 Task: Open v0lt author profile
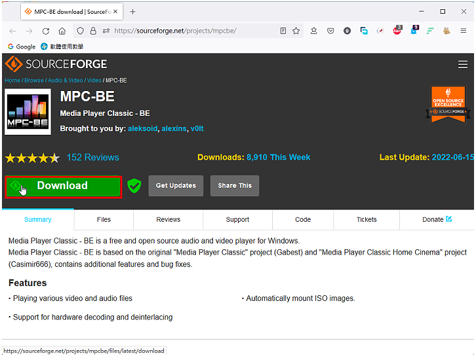(x=197, y=128)
